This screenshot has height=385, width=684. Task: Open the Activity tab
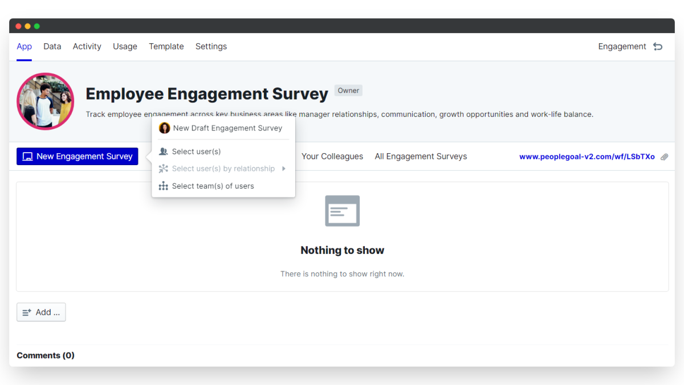click(87, 47)
